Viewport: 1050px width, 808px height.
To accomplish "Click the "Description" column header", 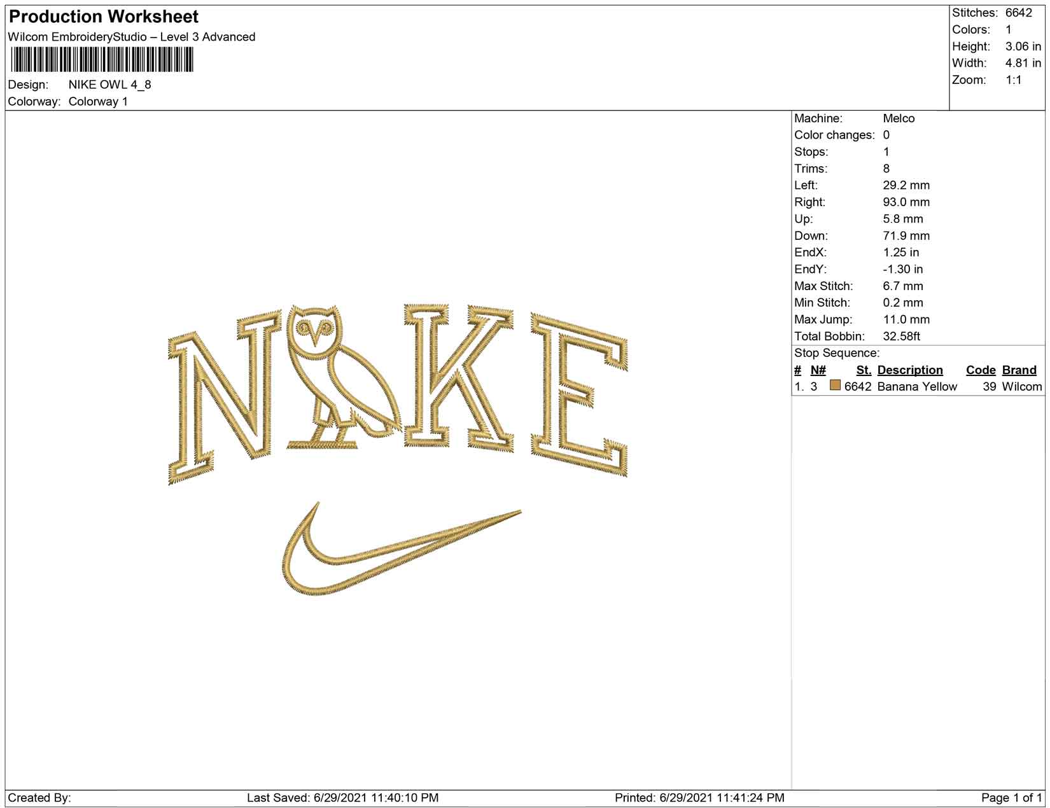I will click(x=910, y=370).
